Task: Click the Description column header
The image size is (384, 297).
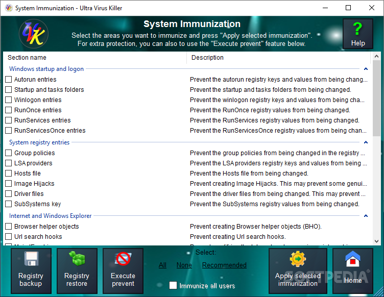Action: pos(278,58)
